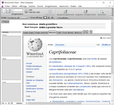Click the Retour button
Image resolution: width=114 pixels, height=105 pixels.
click(x=5, y=22)
